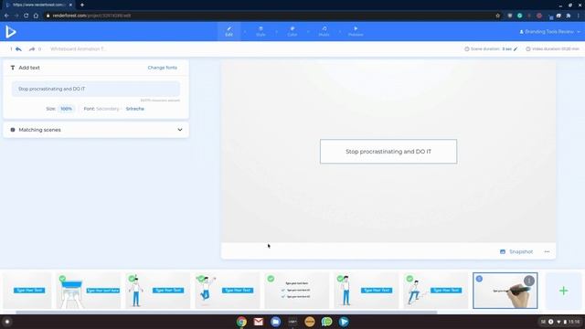Open the browser extensions puzzle icon
The image size is (585, 329).
click(x=569, y=16)
